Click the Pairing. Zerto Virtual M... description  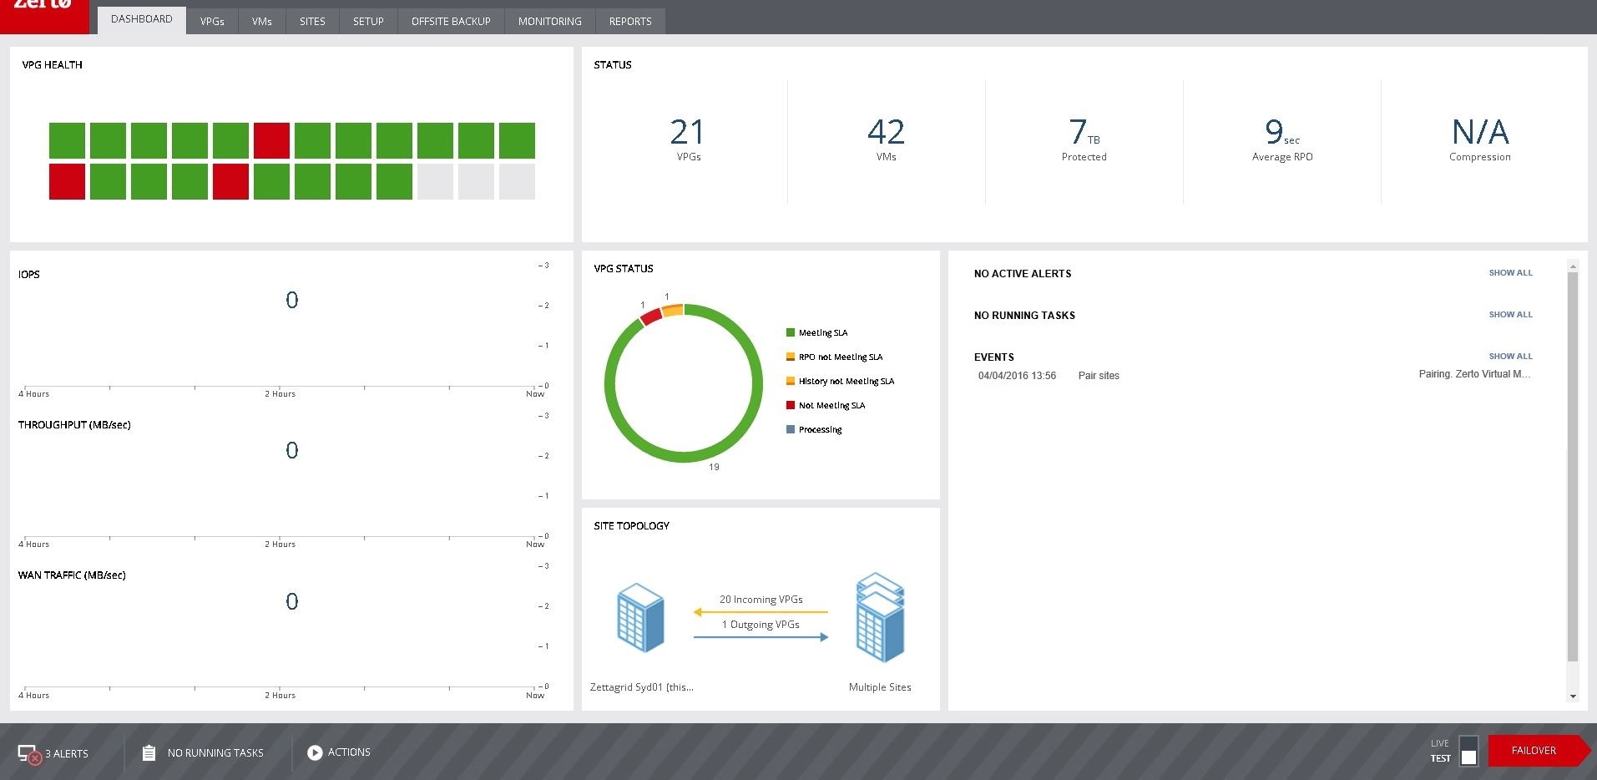pyautogui.click(x=1474, y=374)
